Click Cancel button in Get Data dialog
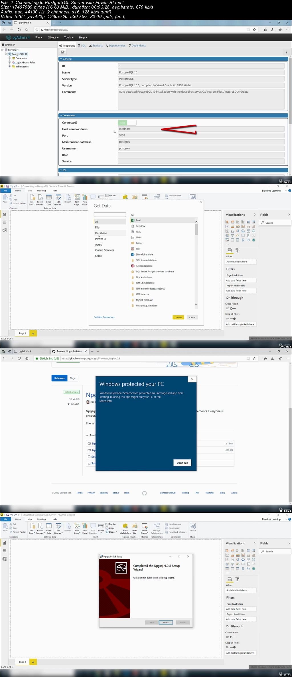Viewport: 292px width, 677px height. tap(192, 317)
